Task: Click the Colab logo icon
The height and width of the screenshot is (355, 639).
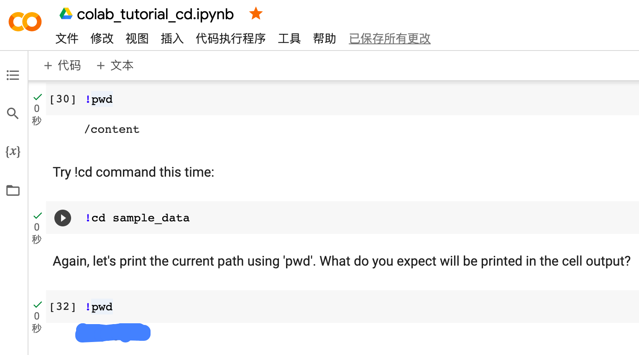Action: click(25, 22)
